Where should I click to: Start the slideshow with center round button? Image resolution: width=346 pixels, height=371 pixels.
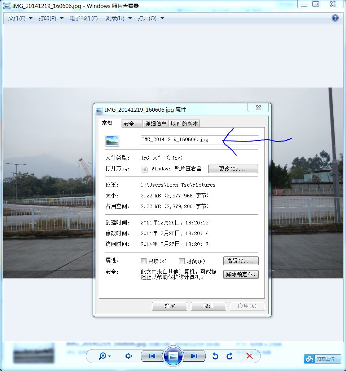pyautogui.click(x=173, y=356)
